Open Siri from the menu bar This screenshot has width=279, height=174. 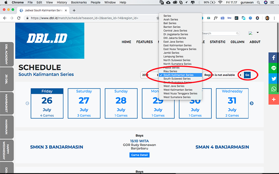pos(266,3)
